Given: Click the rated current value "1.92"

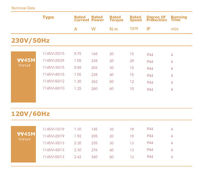Looking at the screenshot, I should tap(78, 136).
